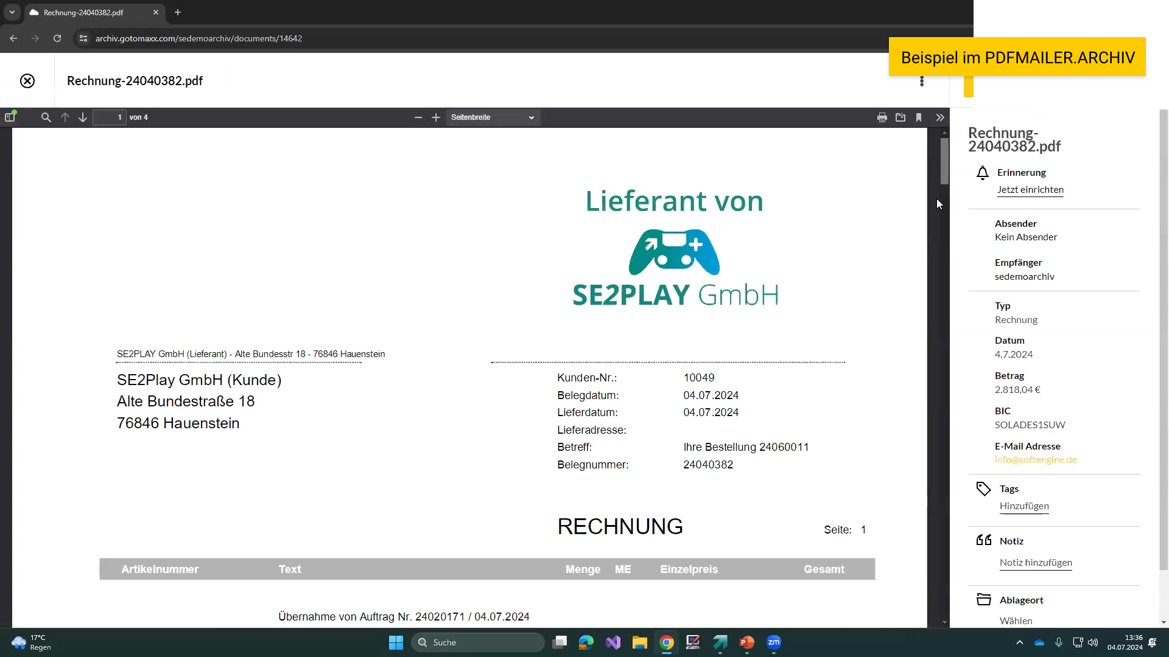Click the Belegnummer value 24040382 in invoice

(x=708, y=465)
